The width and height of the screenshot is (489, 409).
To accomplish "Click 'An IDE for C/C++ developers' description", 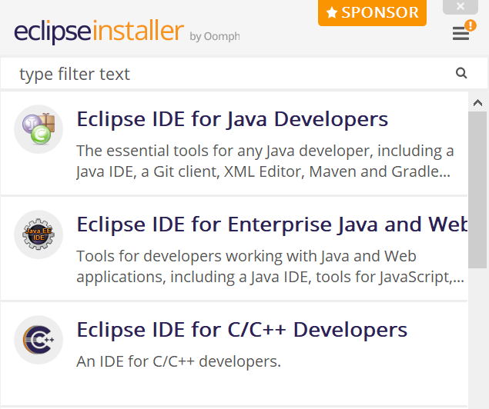I will click(179, 361).
